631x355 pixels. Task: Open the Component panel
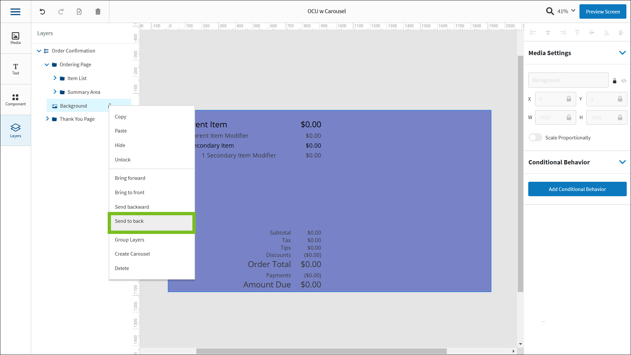(15, 100)
